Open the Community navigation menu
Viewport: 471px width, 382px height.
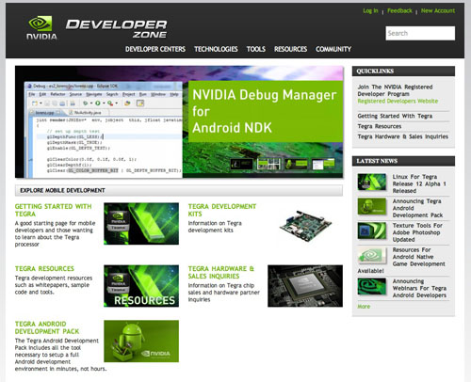pyautogui.click(x=333, y=49)
